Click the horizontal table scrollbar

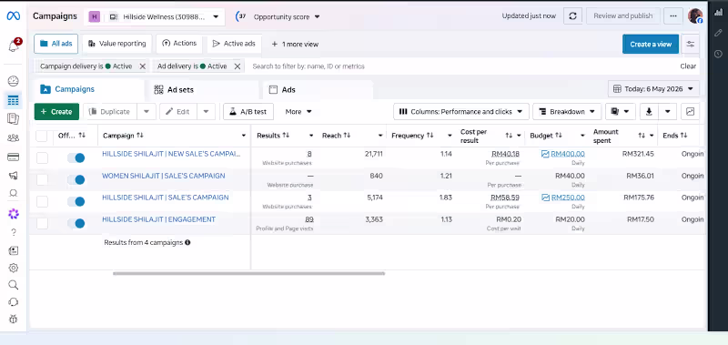248,273
